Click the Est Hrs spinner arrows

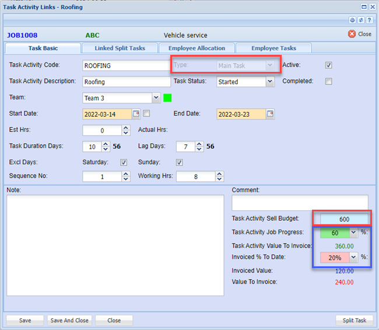click(x=126, y=130)
